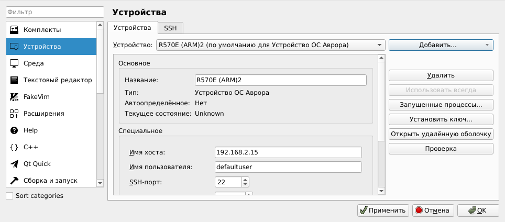The image size is (505, 222).
Task: Click the red circle icon on Отмена
Action: 419,210
